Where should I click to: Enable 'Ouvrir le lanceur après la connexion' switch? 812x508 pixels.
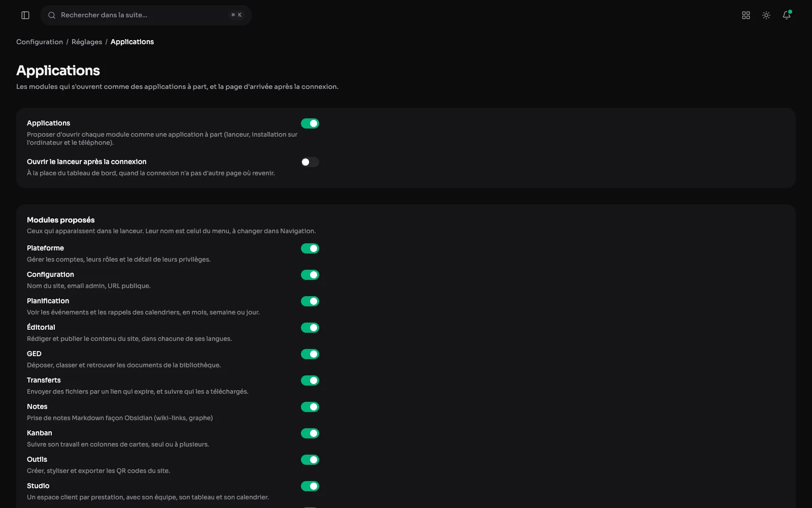[310, 162]
